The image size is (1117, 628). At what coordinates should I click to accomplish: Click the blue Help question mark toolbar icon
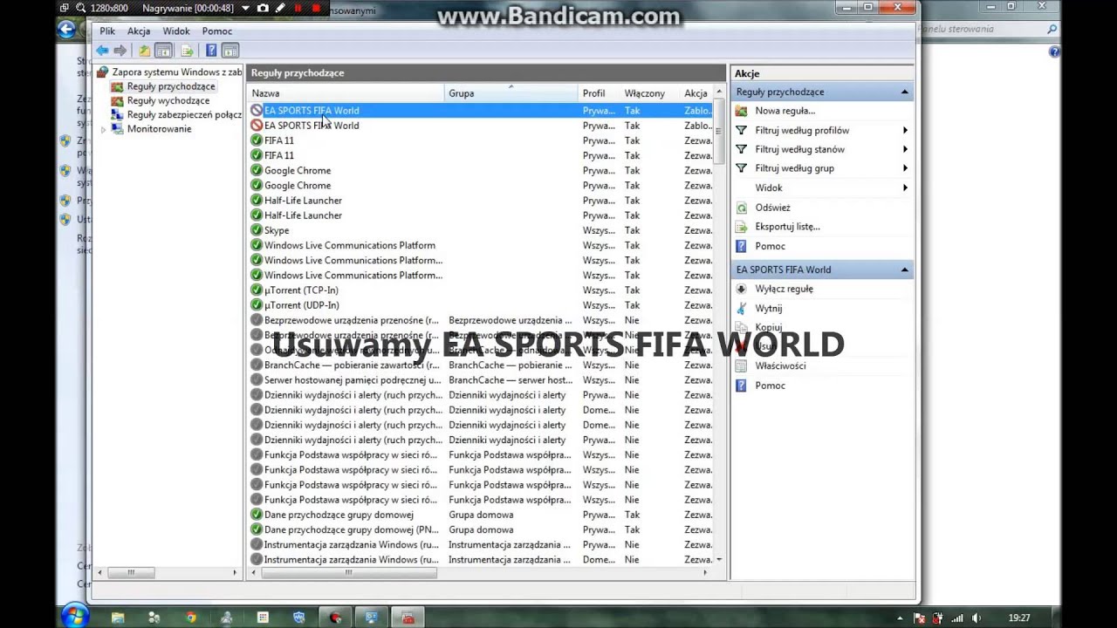pos(210,51)
